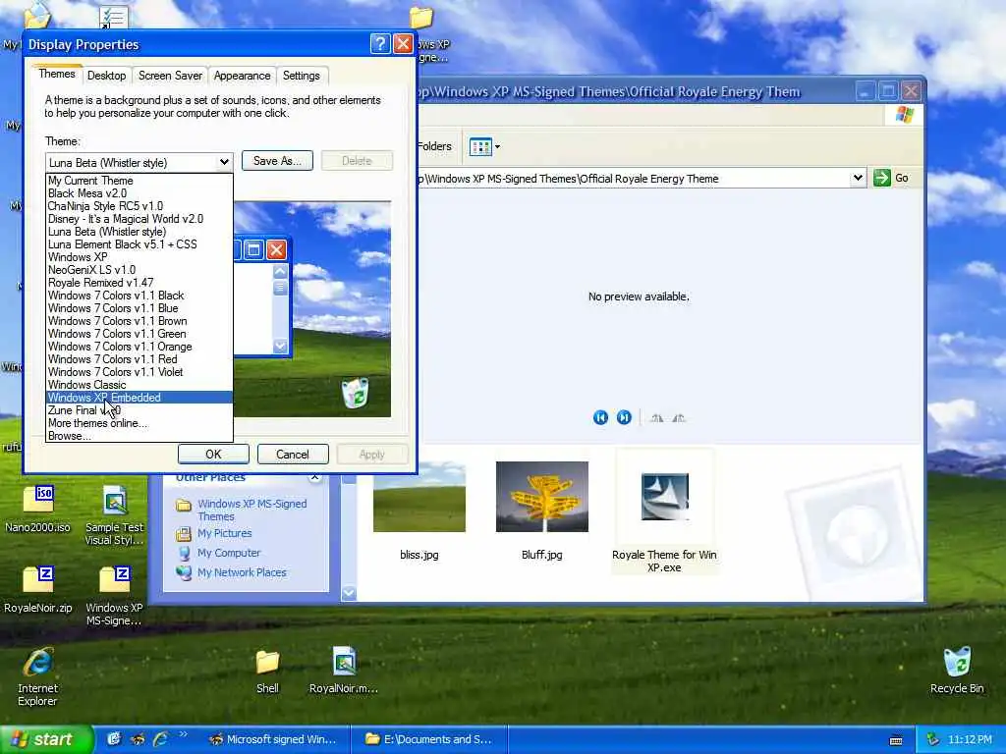The image size is (1006, 754).
Task: Open RoyaleNoir.zip archive icon
Action: coord(38,580)
